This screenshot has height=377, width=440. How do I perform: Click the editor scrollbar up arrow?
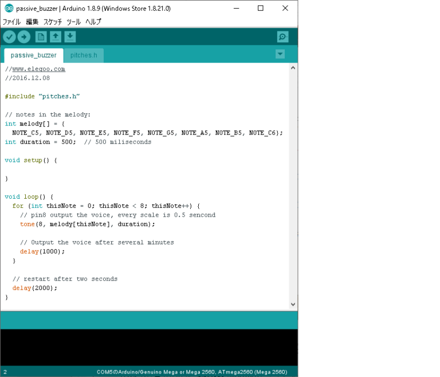click(x=293, y=68)
